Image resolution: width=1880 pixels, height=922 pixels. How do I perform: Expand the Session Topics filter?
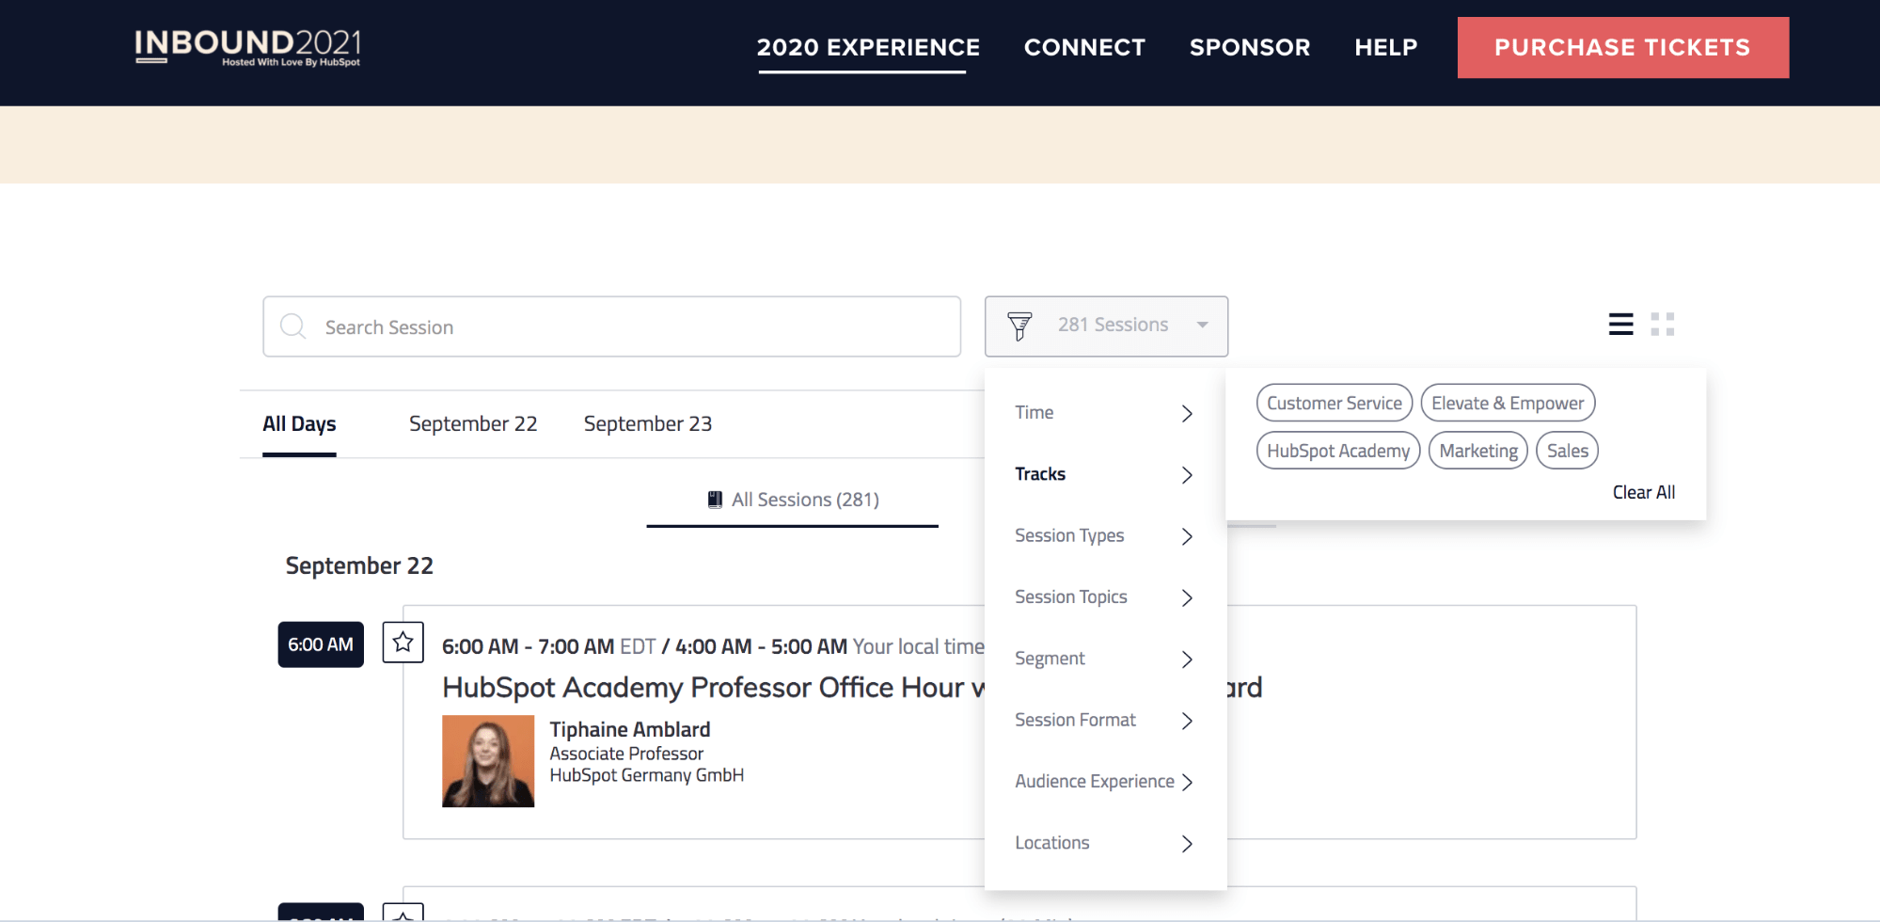click(x=1105, y=597)
